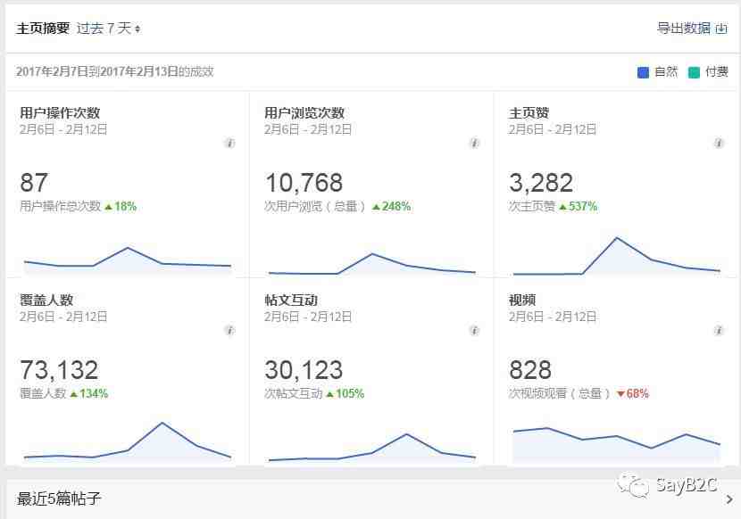This screenshot has height=519, width=741.
Task: Click the green 付费 legend swatch
Action: point(694,72)
